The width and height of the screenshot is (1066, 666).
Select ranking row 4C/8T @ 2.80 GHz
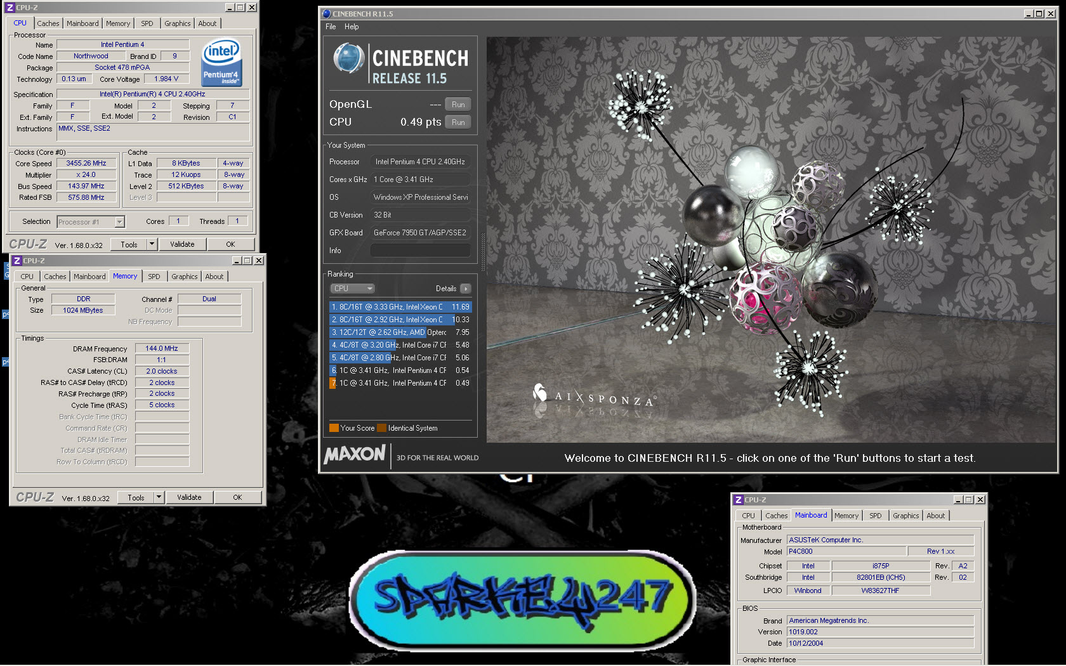pyautogui.click(x=400, y=358)
